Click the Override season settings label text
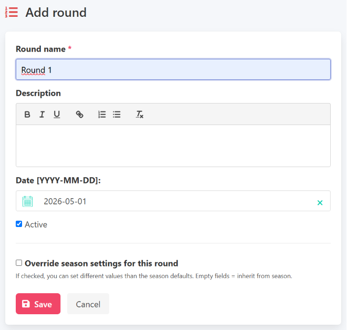Screen dimensions: 347x330 click(x=101, y=263)
